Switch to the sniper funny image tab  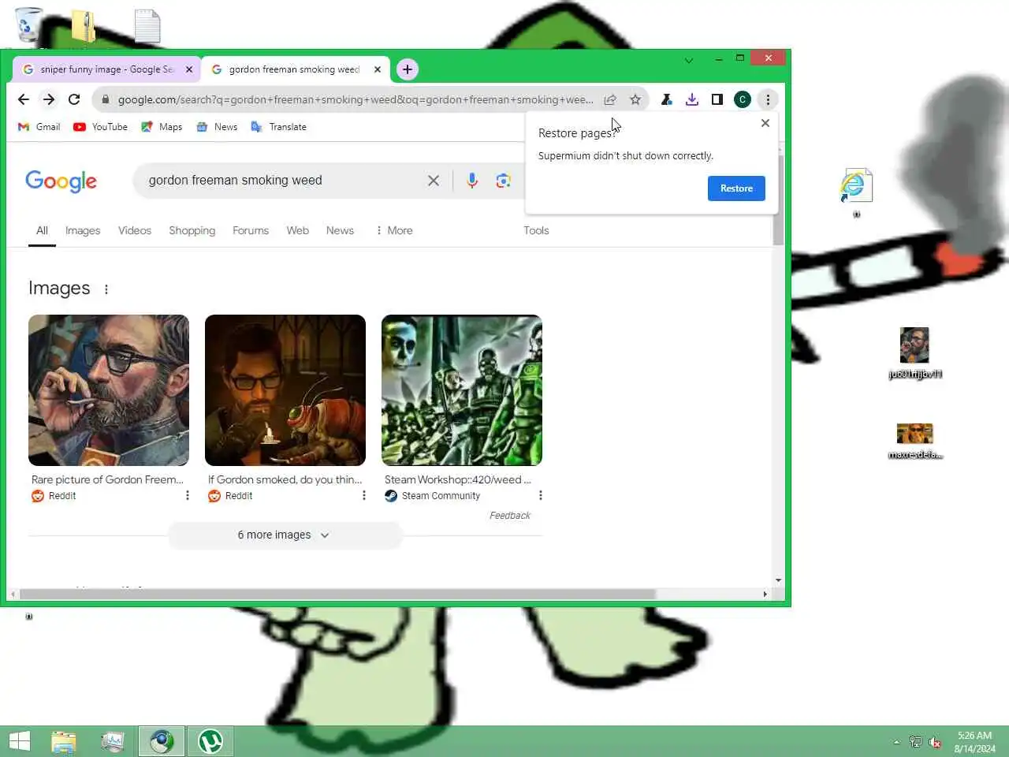(x=106, y=69)
